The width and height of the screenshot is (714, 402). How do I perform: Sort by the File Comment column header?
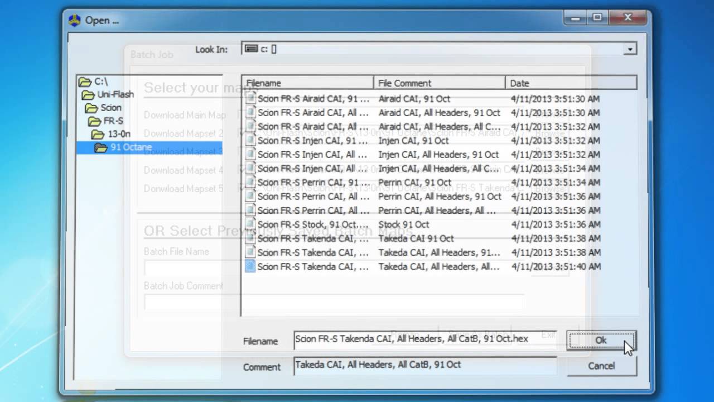[440, 83]
